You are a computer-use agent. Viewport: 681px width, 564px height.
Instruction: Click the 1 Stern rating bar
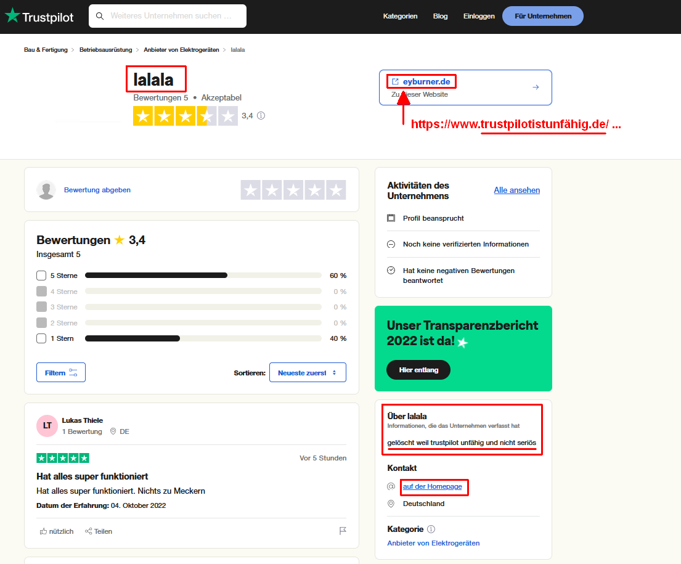[203, 338]
